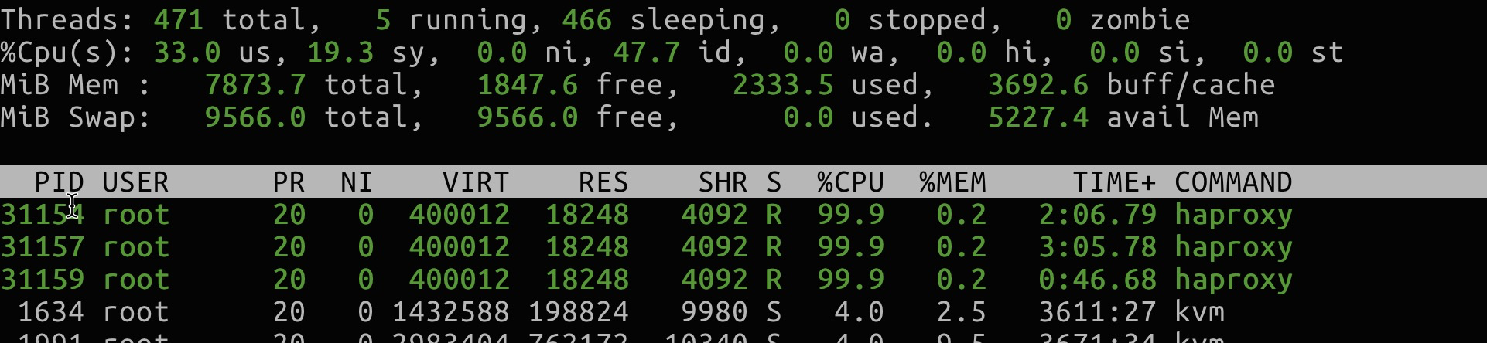Screen dimensions: 1487x343
Task: Click the 0 zombie count
Action: tap(1063, 20)
